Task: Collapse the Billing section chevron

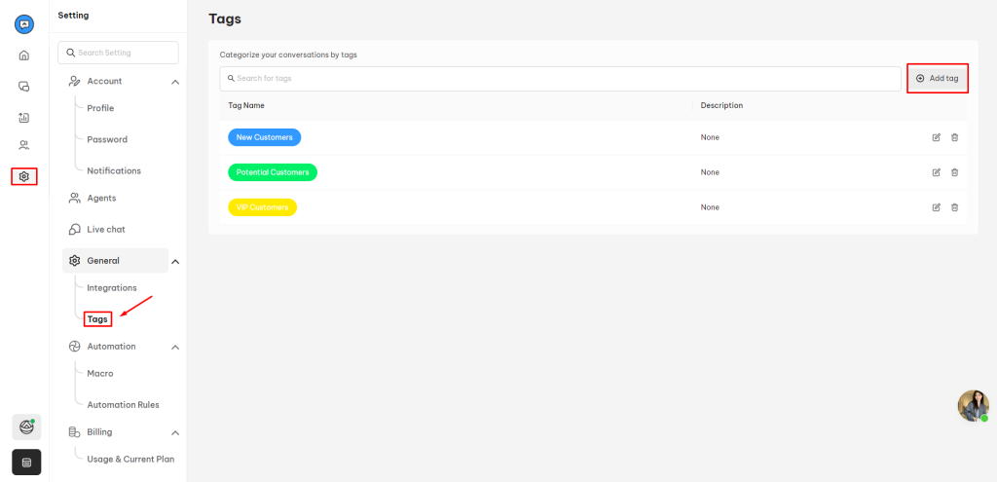Action: click(x=175, y=433)
